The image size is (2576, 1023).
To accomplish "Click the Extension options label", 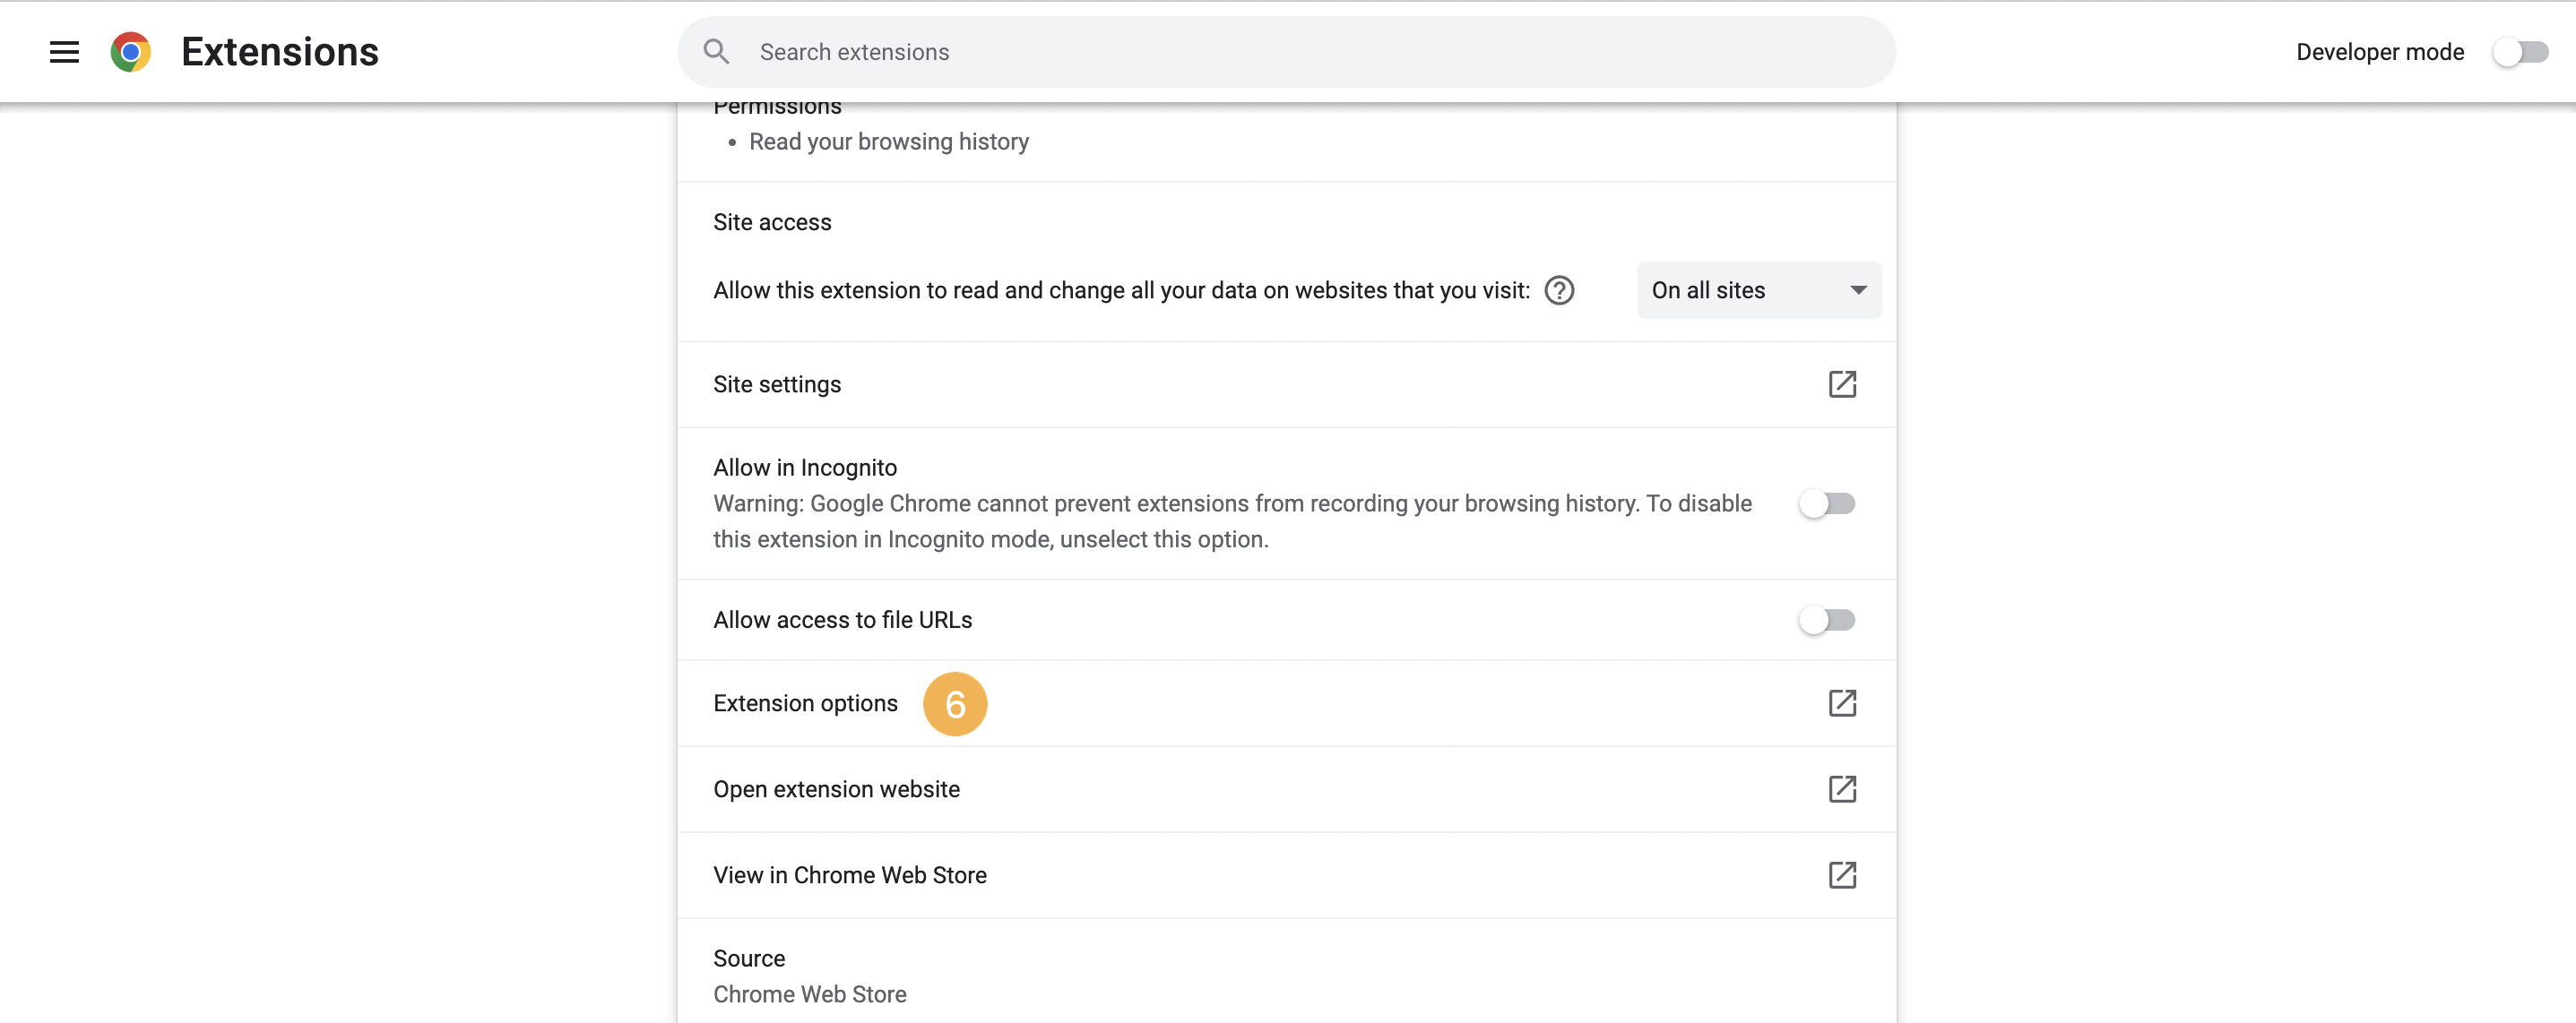I will click(805, 703).
